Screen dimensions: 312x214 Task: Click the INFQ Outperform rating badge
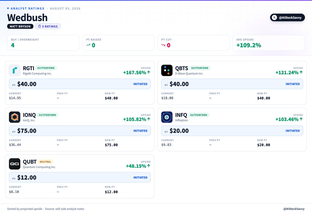pos(199,115)
